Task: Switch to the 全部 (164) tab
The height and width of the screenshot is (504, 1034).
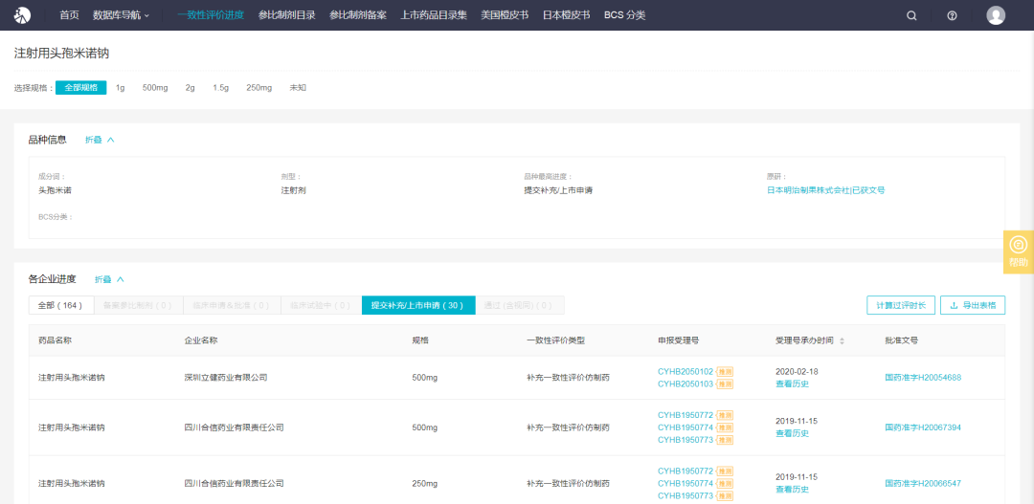Action: (60, 306)
